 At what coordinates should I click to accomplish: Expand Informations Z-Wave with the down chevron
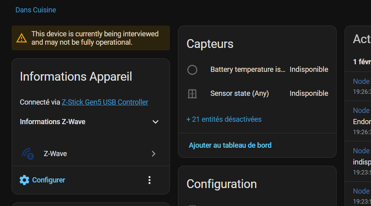click(x=156, y=122)
